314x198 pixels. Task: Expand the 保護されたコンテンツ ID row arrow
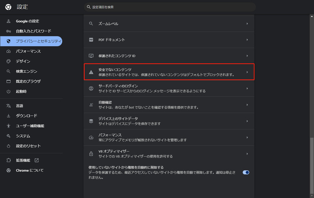pos(247,56)
